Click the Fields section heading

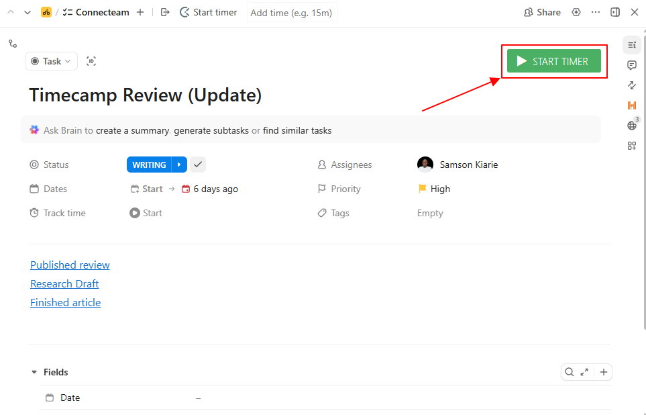click(x=56, y=372)
